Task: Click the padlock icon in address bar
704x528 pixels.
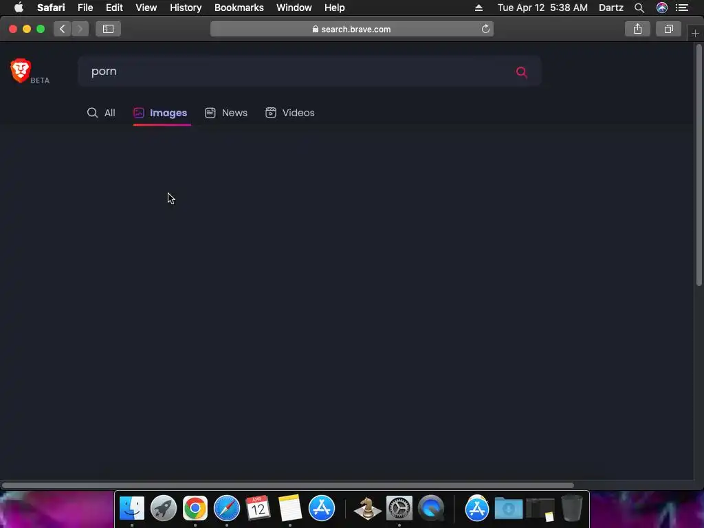Action: [x=315, y=29]
